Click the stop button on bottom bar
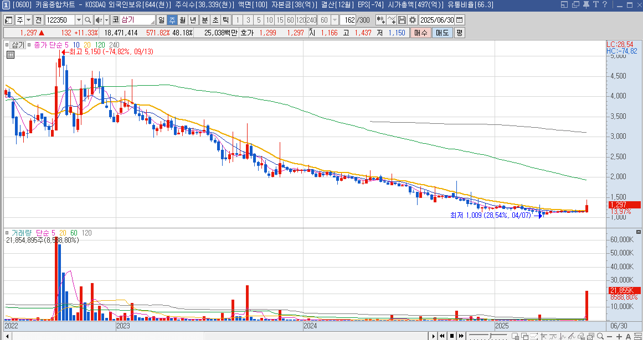This screenshot has height=340, width=643. (452, 336)
